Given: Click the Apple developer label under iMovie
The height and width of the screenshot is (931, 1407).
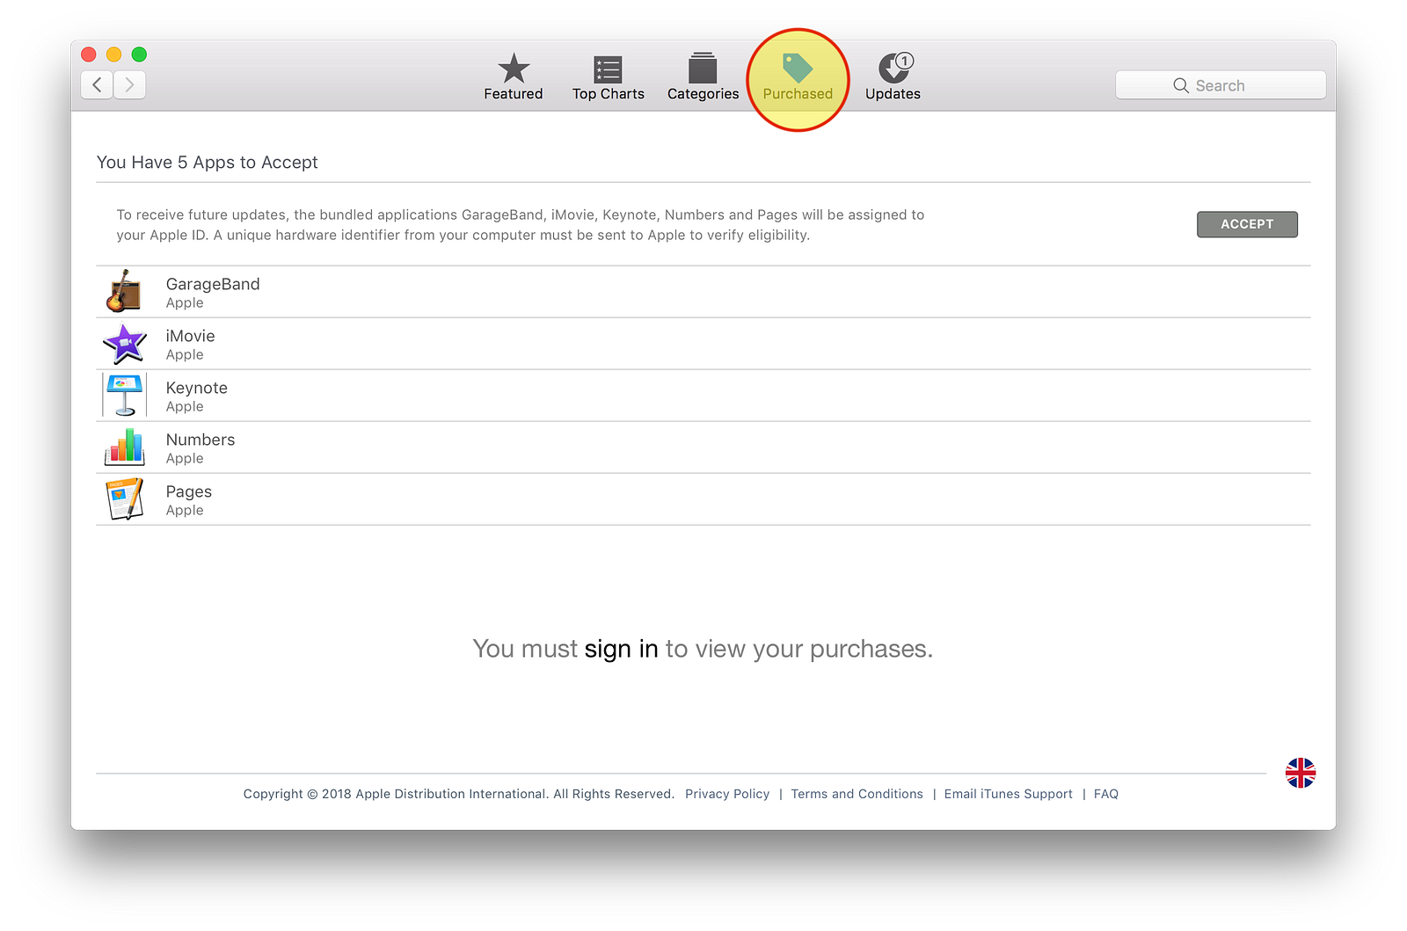Looking at the screenshot, I should (185, 355).
